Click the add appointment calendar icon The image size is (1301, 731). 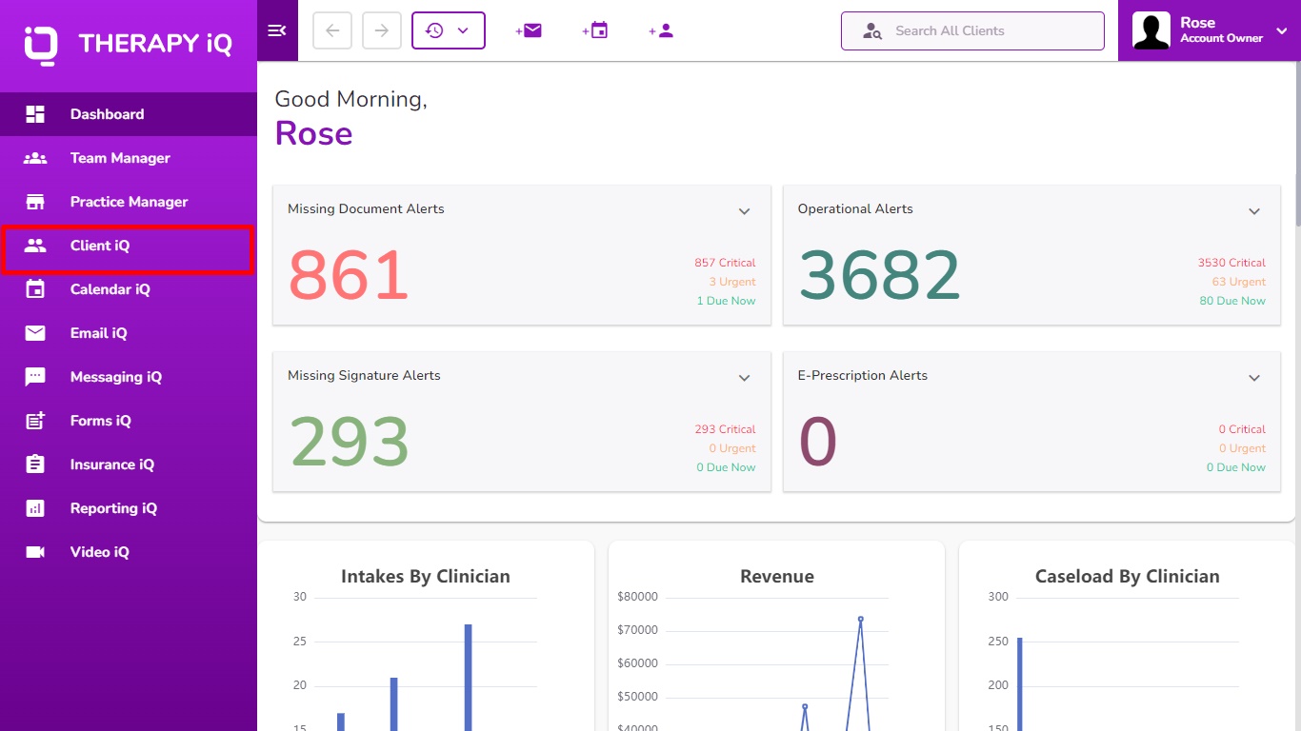595,30
